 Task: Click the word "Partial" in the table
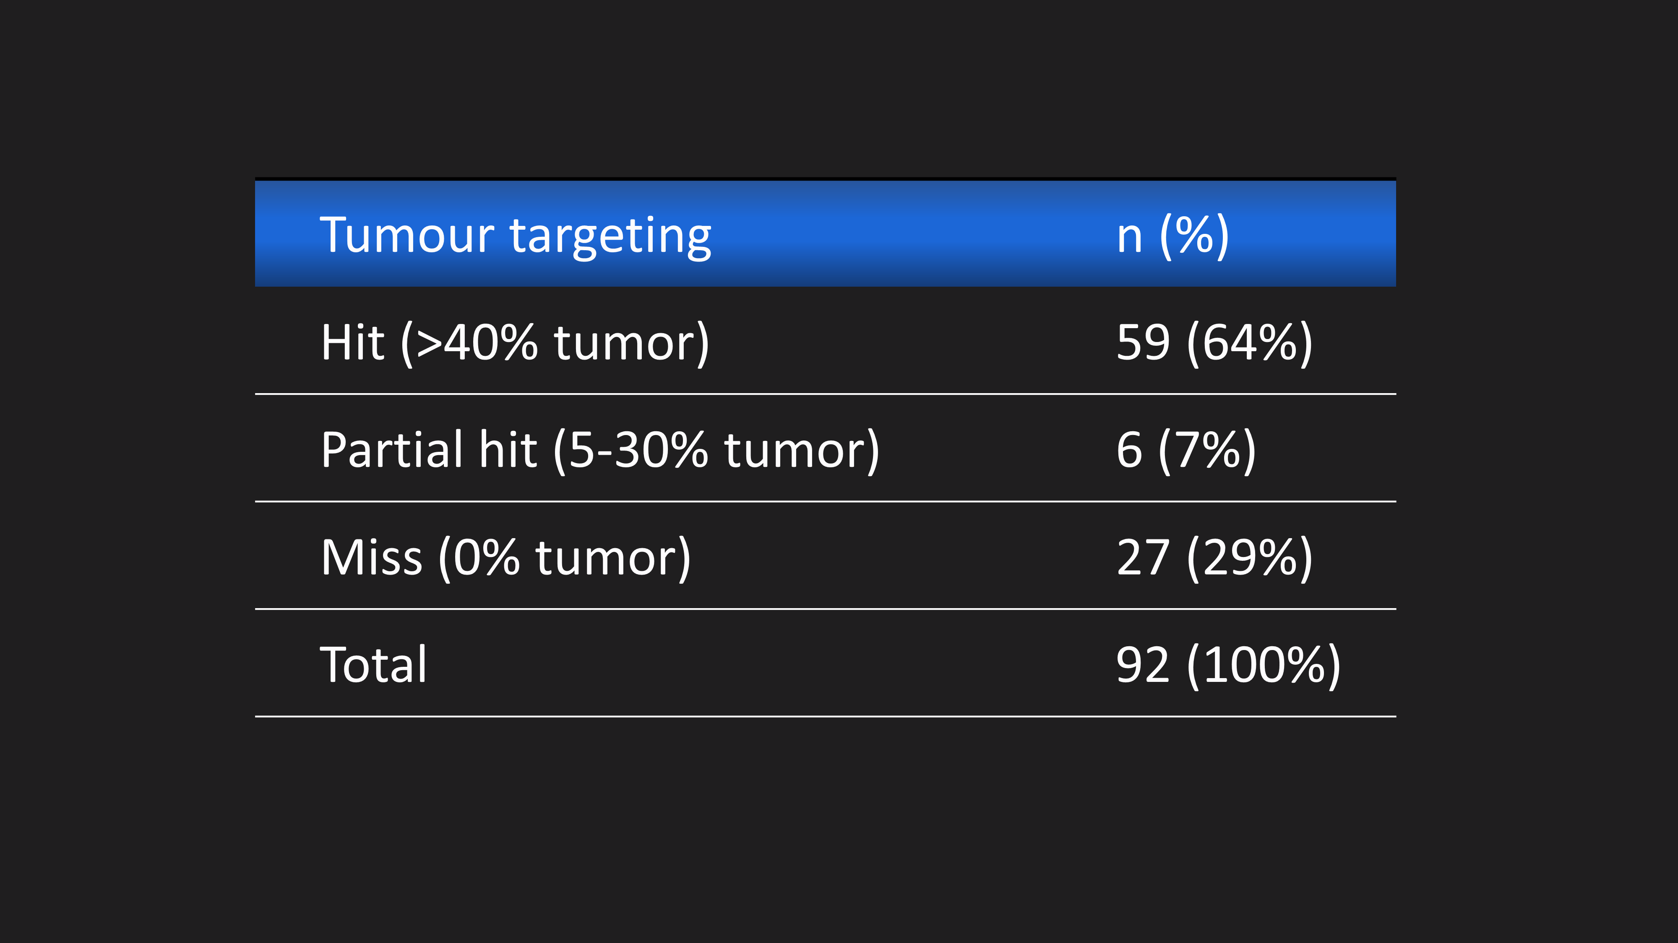tap(392, 450)
